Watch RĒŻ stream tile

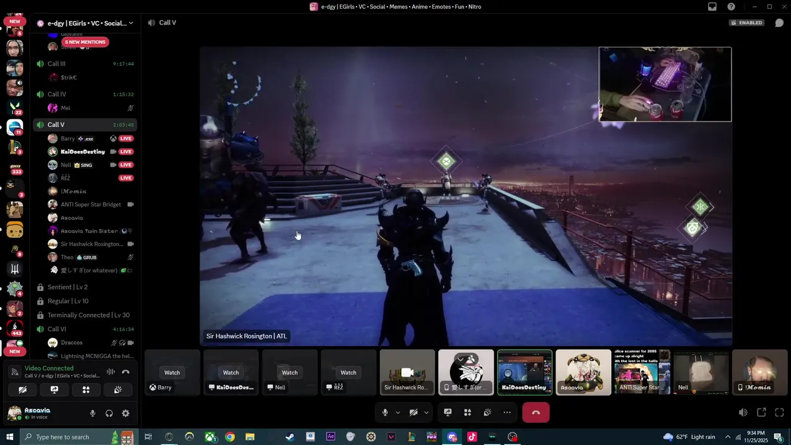click(349, 373)
